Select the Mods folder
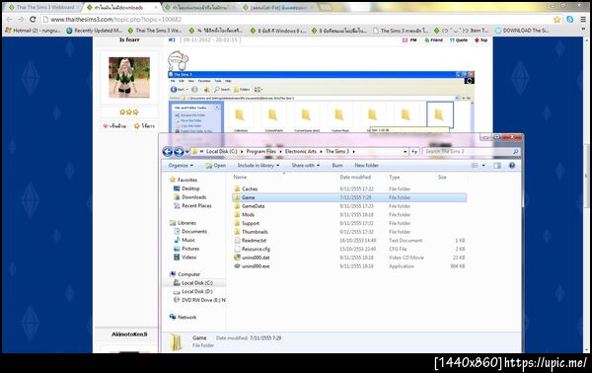The width and height of the screenshot is (592, 373). (248, 215)
